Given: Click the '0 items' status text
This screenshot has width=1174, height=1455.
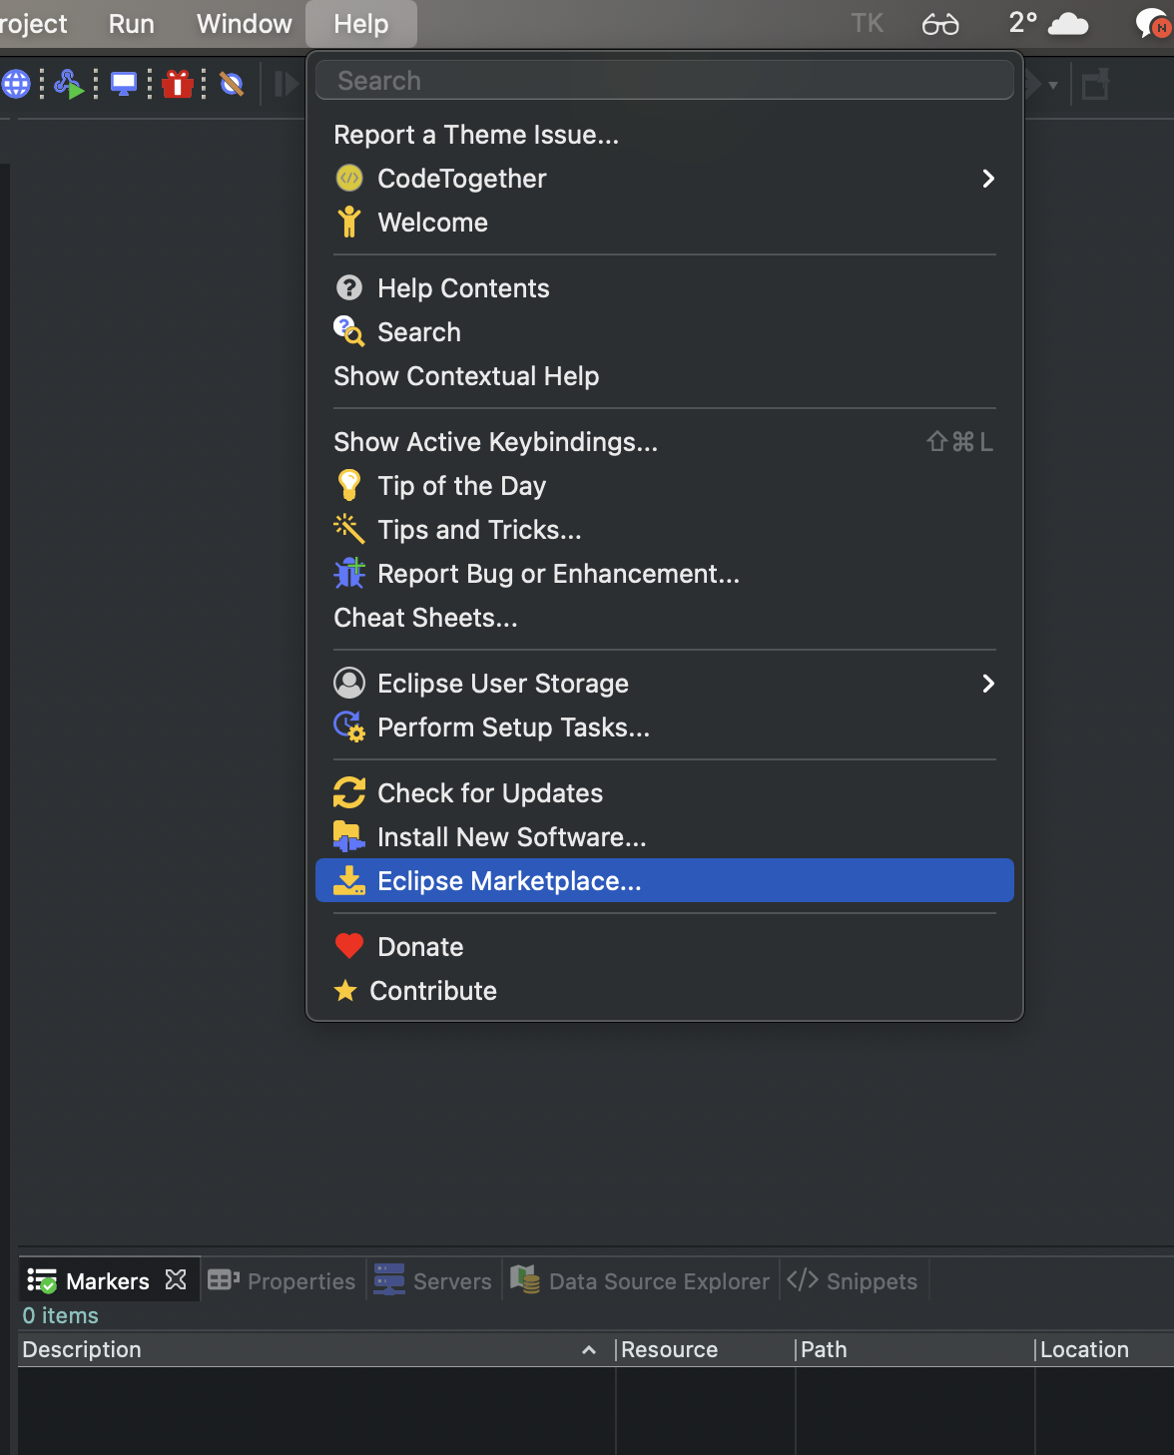Looking at the screenshot, I should point(61,1315).
